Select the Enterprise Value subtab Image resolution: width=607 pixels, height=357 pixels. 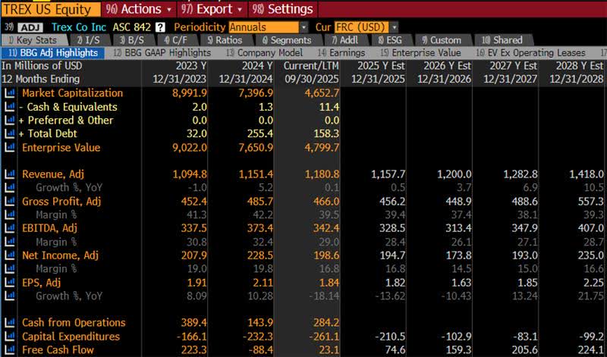(421, 52)
